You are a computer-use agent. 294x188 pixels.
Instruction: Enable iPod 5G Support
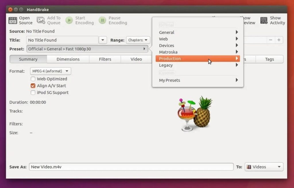click(33, 92)
